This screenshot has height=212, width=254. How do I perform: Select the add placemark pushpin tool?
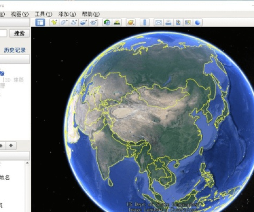point(54,22)
